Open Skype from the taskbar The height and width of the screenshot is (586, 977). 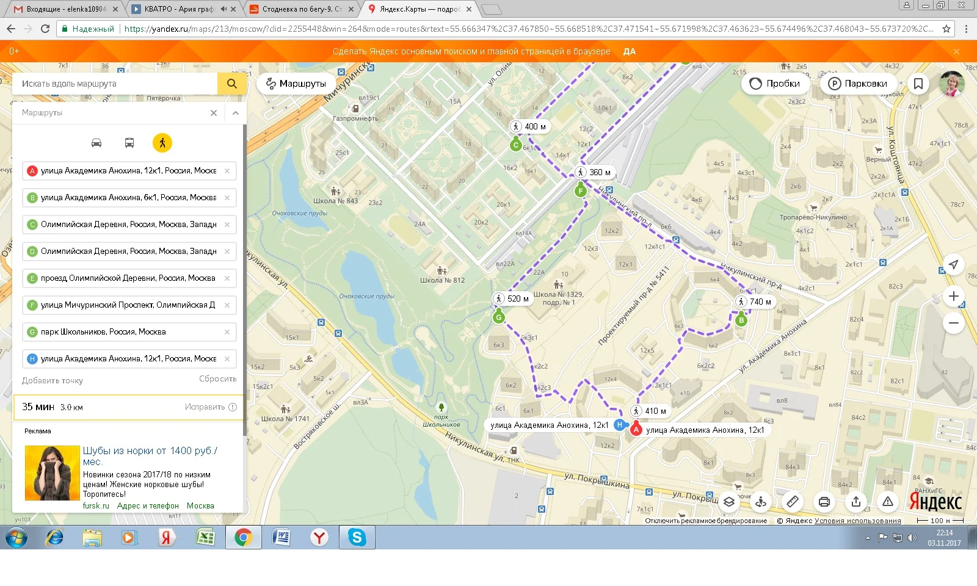coord(357,537)
